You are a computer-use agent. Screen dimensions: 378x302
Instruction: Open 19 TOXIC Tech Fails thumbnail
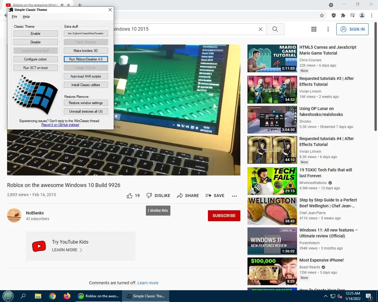tap(272, 181)
